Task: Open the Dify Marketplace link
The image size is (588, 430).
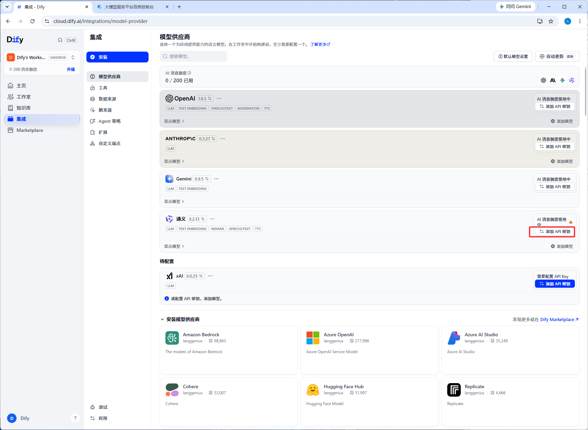Action: point(559,319)
